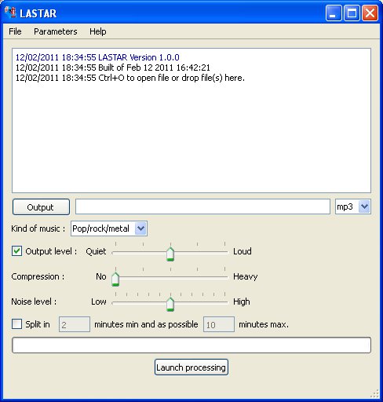
Task: Open the Parameters menu
Action: point(56,31)
